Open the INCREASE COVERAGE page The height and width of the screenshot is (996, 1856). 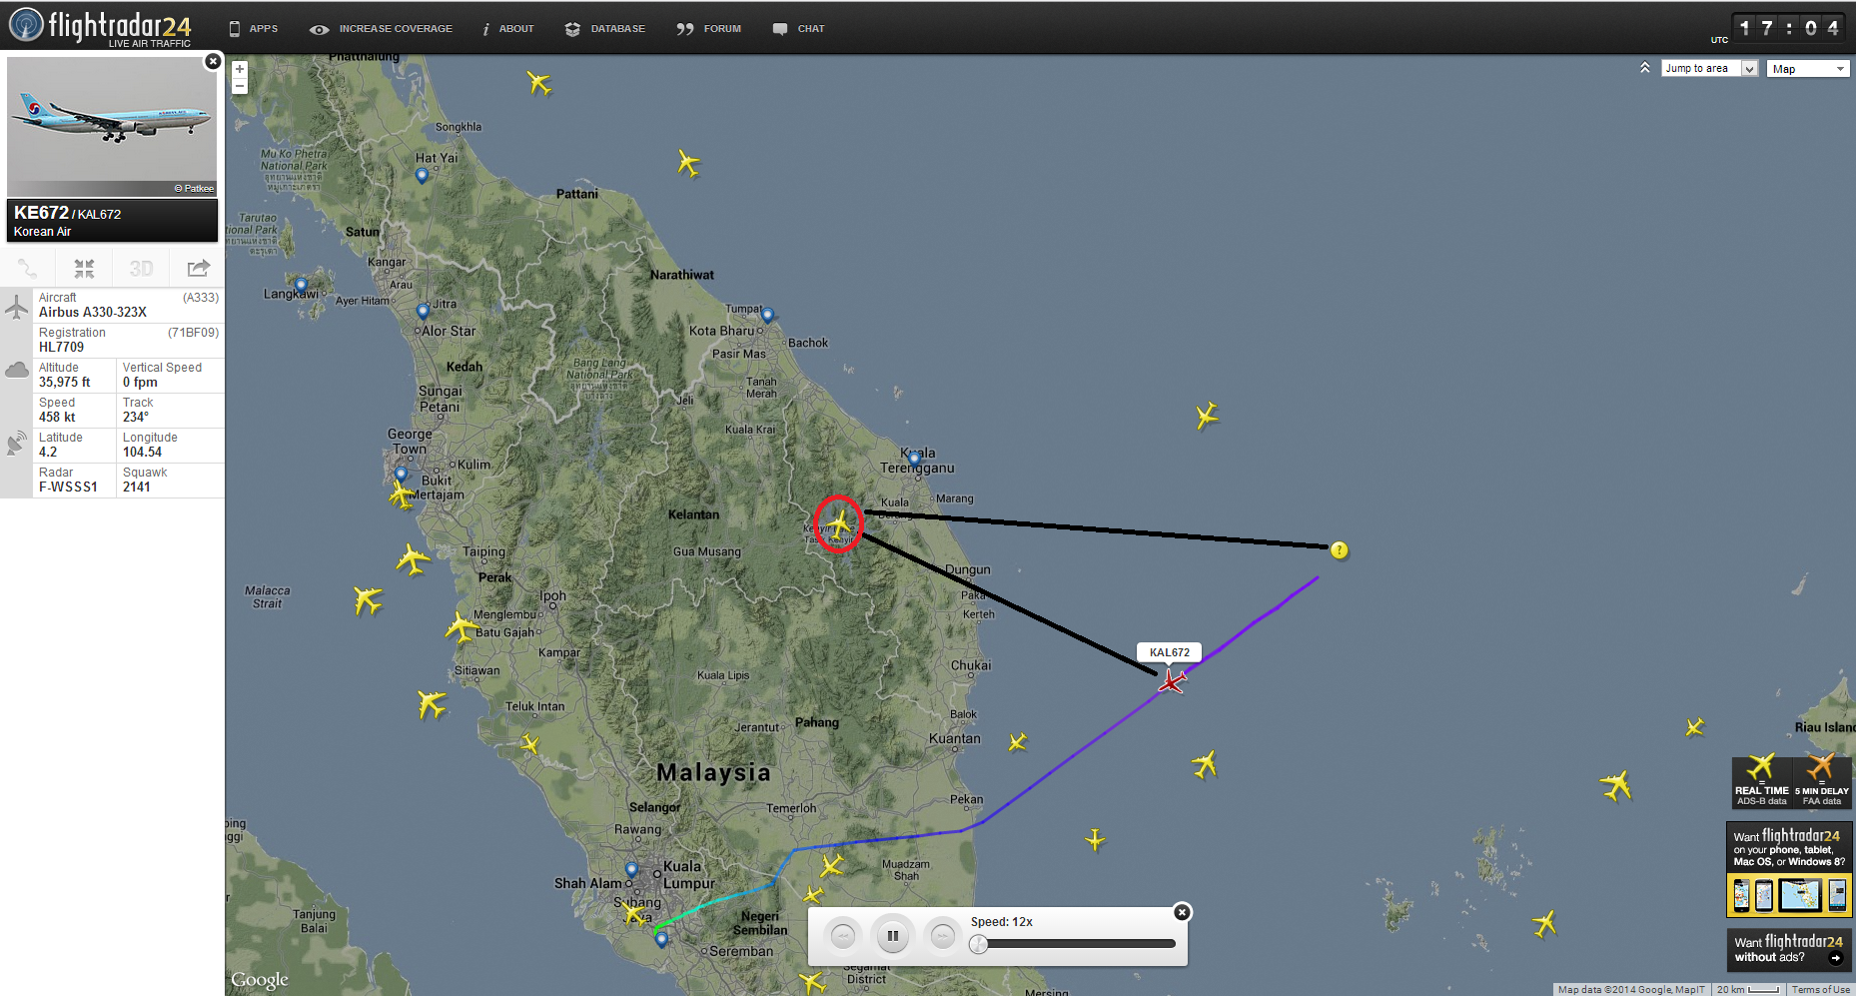coord(381,29)
